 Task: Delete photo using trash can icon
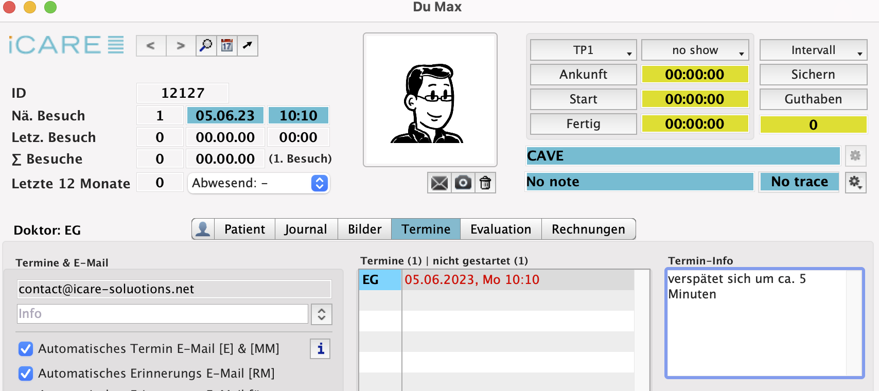(x=485, y=183)
